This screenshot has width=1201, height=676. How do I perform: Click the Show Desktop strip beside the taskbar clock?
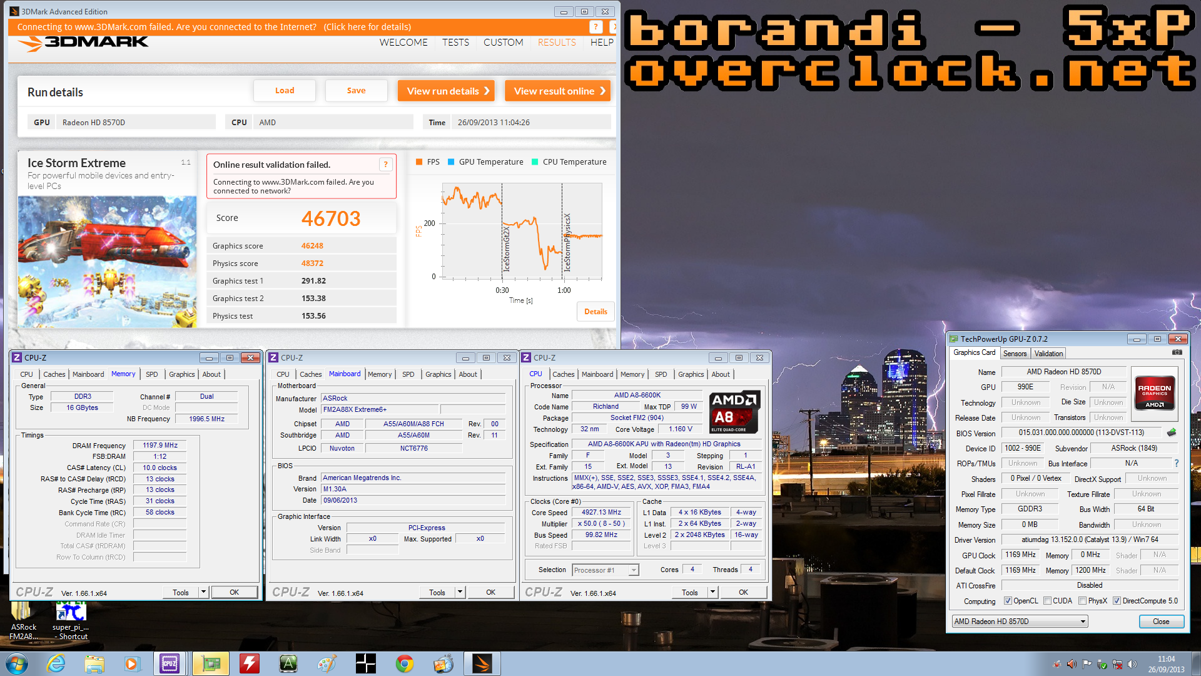click(x=1197, y=664)
